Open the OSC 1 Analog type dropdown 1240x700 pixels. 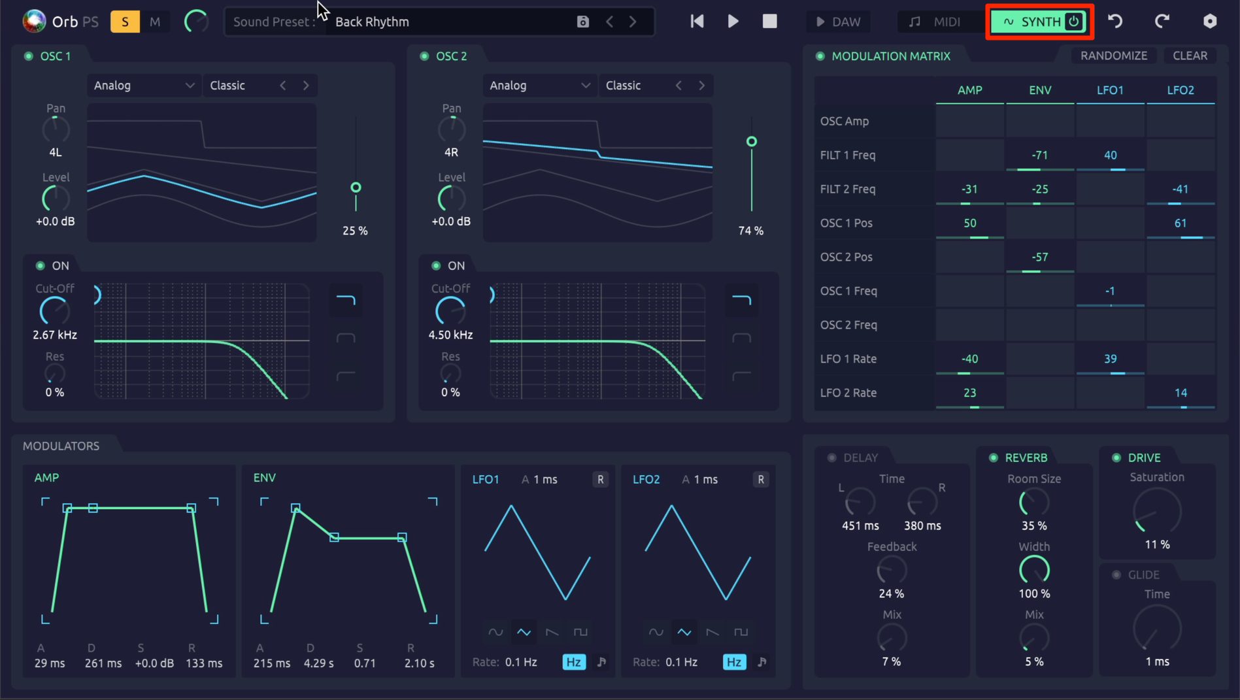(143, 86)
